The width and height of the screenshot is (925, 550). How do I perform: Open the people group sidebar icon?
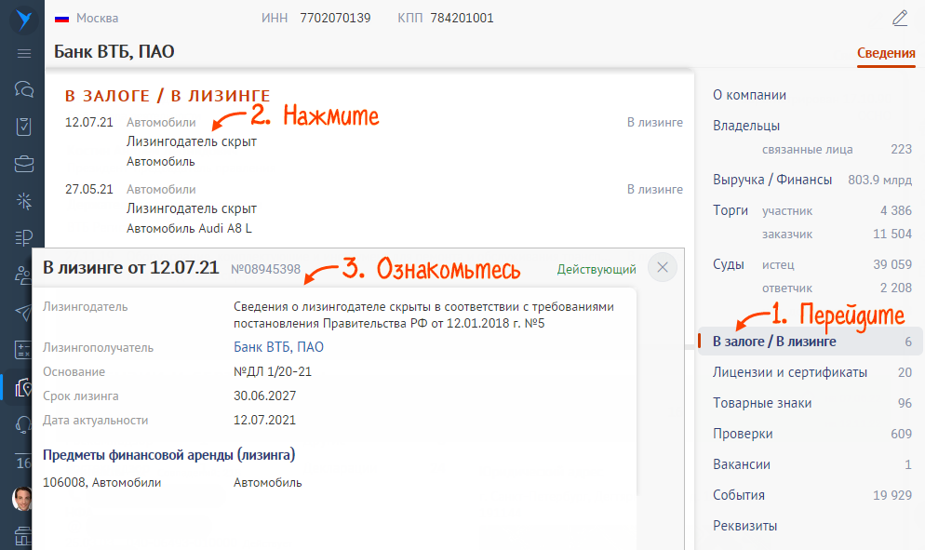click(23, 275)
